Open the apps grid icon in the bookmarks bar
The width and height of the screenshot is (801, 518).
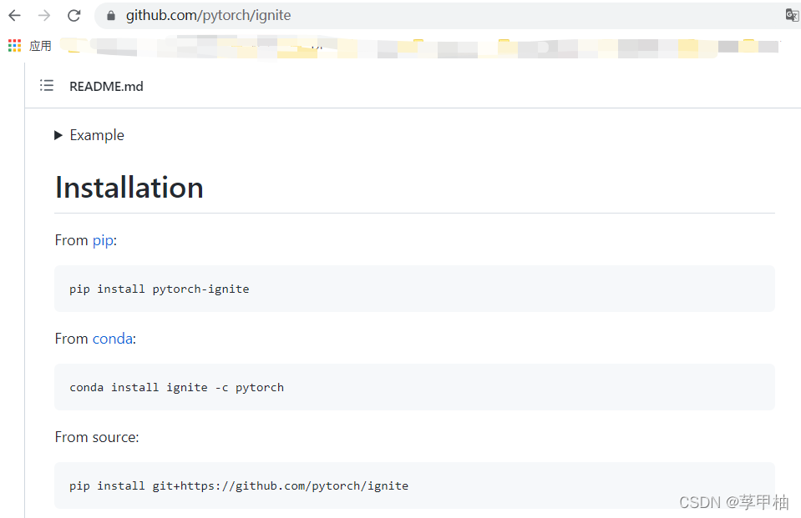(14, 46)
